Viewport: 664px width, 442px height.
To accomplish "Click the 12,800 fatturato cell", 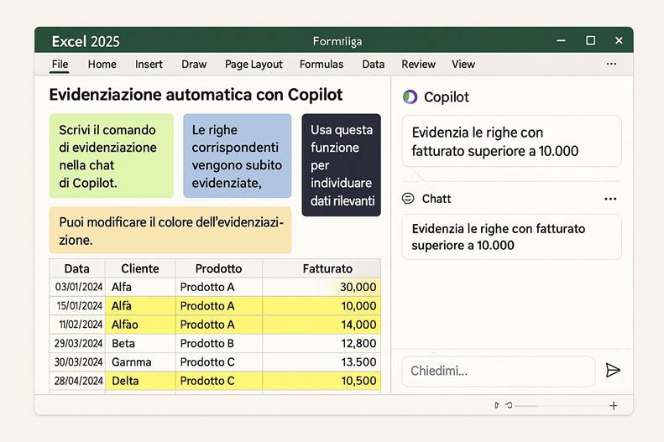I will (322, 343).
